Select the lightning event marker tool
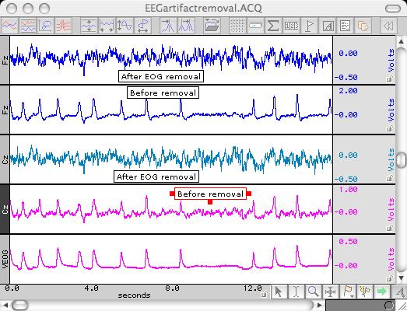Screen dimensions: 407x311 click(x=365, y=292)
